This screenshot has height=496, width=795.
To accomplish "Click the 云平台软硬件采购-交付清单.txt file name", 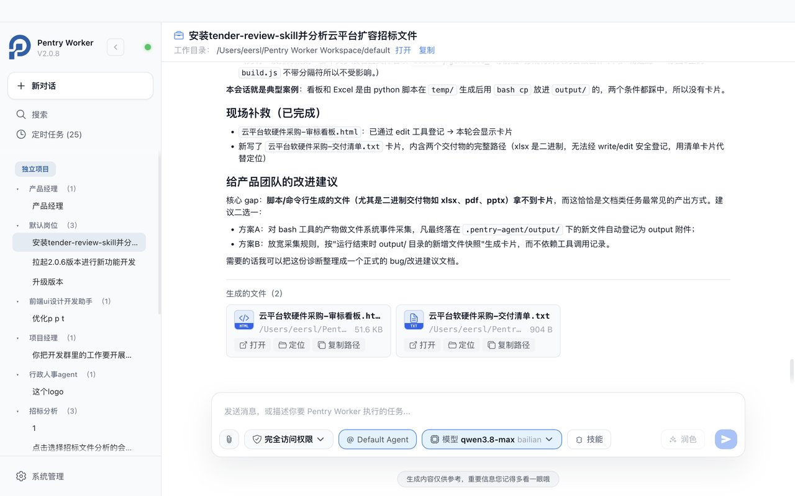I will (489, 316).
